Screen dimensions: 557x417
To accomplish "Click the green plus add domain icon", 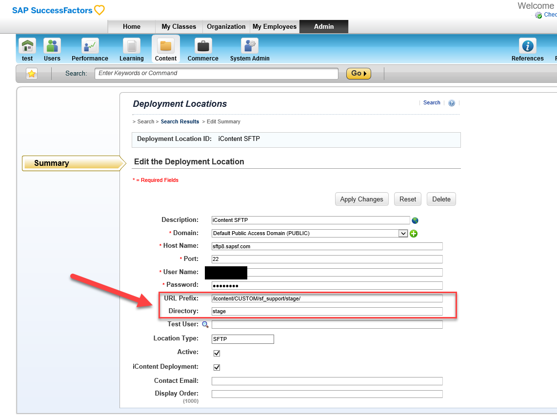I will tap(414, 233).
